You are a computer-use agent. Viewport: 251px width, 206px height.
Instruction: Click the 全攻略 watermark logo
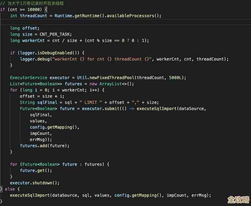[x=238, y=200]
